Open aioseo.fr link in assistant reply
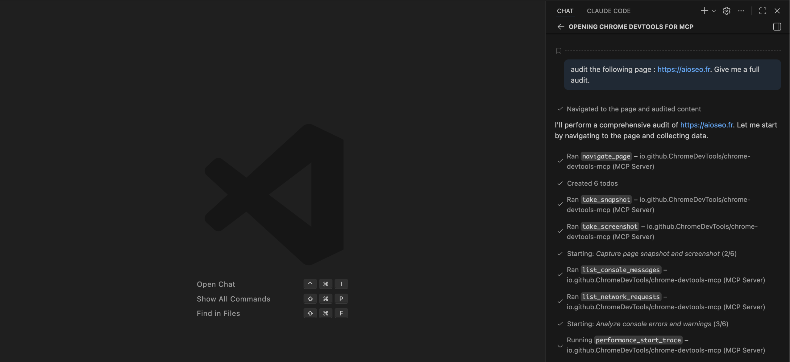The image size is (790, 362). click(706, 125)
